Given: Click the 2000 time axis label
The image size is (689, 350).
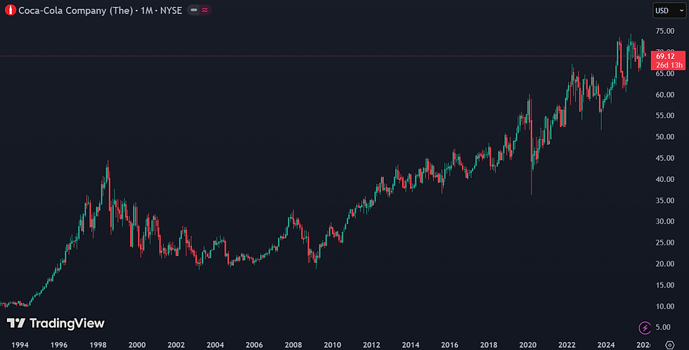Looking at the screenshot, I should (x=137, y=345).
